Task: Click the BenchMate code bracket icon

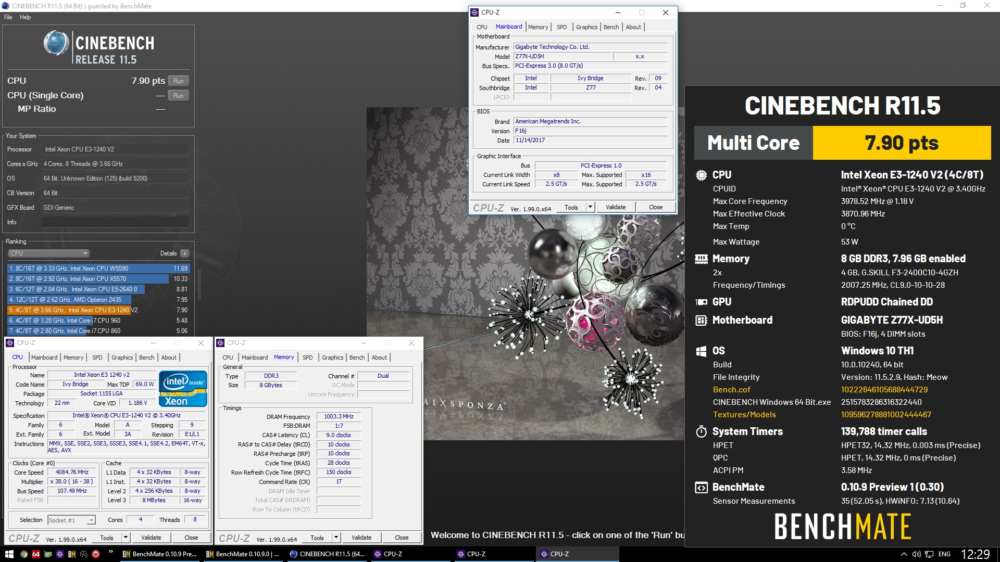Action: (702, 488)
